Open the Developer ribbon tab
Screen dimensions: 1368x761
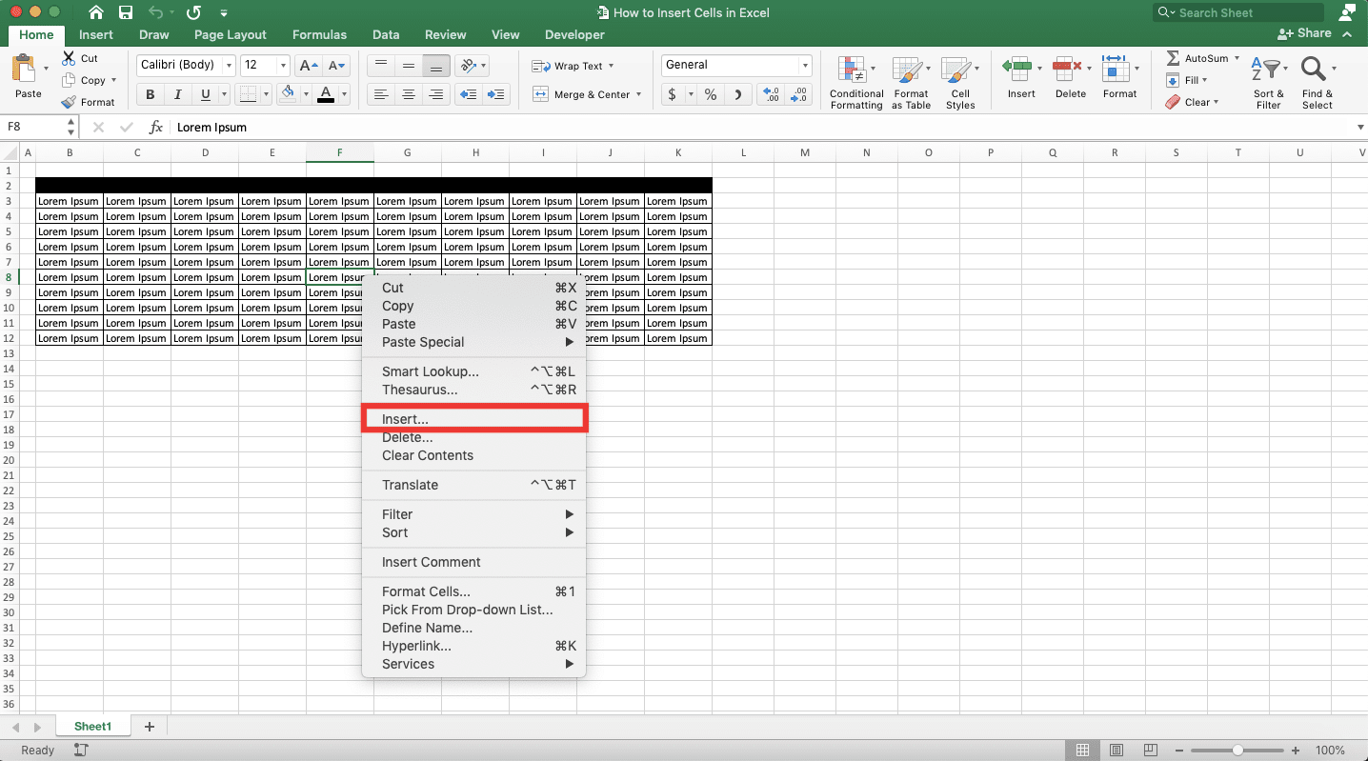pos(574,34)
